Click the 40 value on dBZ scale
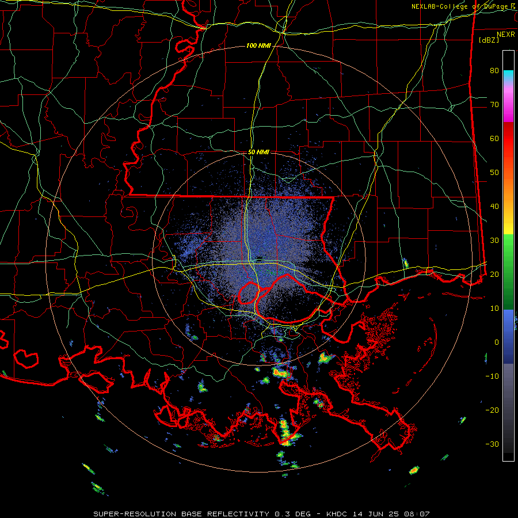518x518 pixels. pyautogui.click(x=494, y=207)
